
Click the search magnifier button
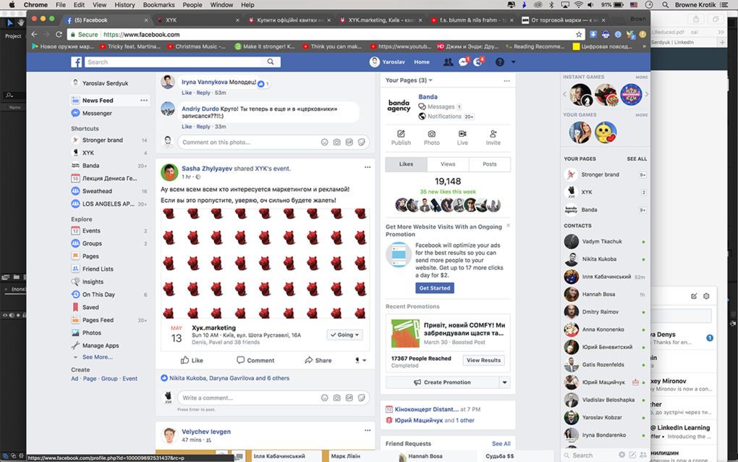point(271,62)
